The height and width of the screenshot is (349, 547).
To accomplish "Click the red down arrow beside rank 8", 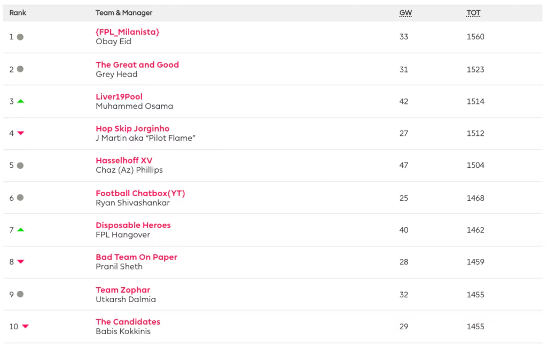I will 21,262.
